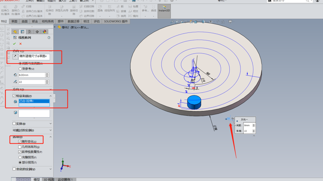Image resolution: width=323 pixels, height=181 pixels.
Task: Expand the 零件2 tree node
Action: 55,27
